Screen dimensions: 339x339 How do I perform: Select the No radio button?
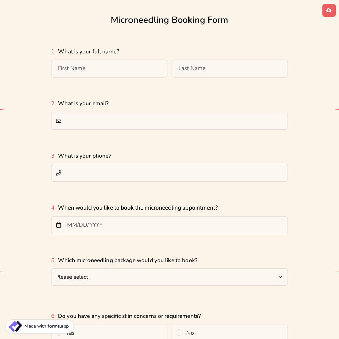(179, 333)
